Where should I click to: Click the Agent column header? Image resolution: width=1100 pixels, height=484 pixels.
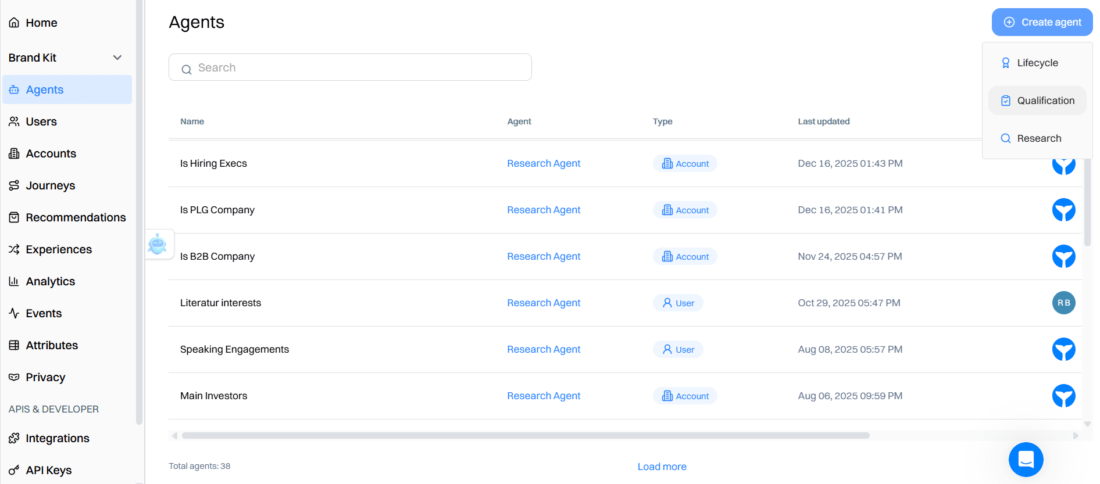pos(519,121)
